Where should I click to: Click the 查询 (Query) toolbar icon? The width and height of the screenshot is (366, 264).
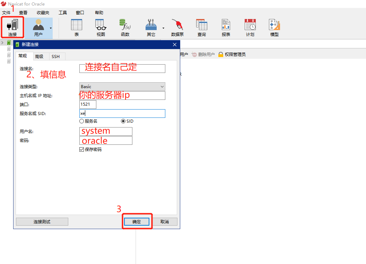click(x=201, y=27)
